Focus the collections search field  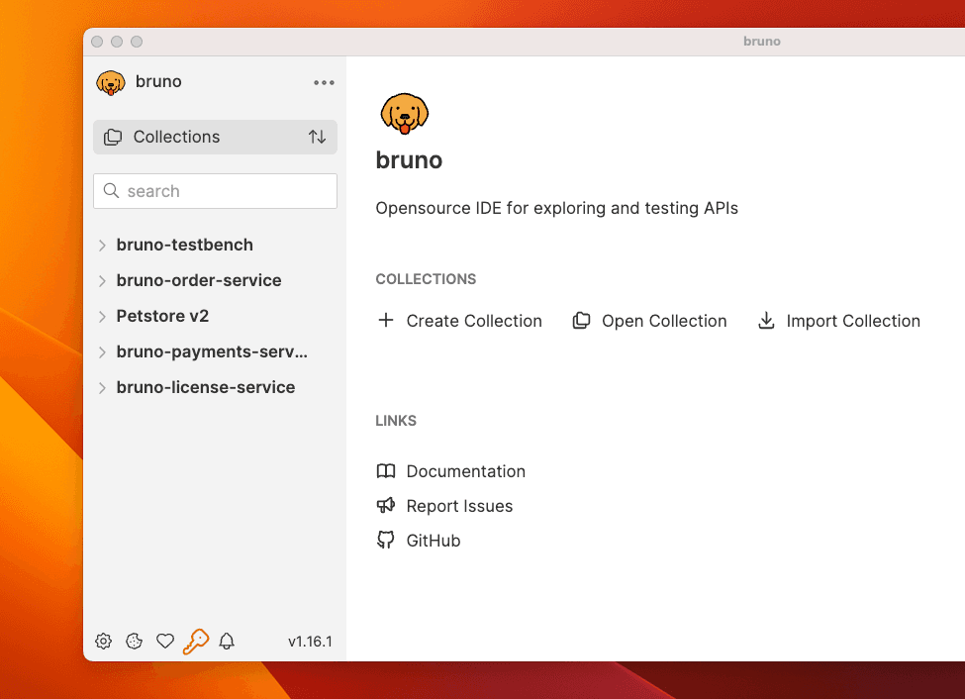[x=216, y=191]
